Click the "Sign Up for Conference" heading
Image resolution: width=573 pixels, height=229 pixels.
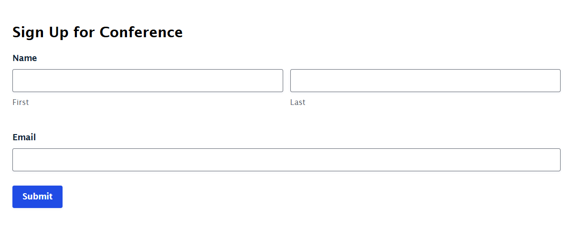point(97,32)
